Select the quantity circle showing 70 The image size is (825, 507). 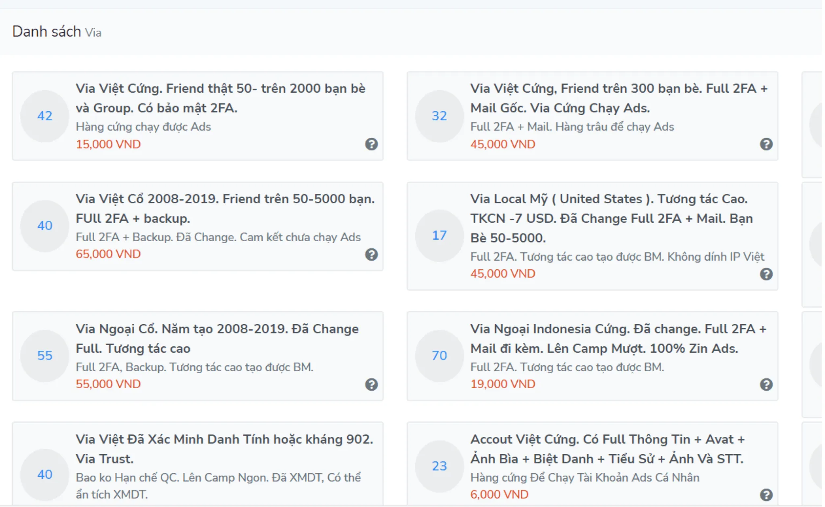point(439,356)
